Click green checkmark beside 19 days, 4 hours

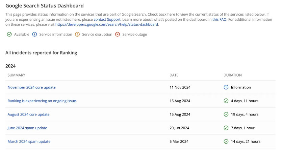point(226,114)
